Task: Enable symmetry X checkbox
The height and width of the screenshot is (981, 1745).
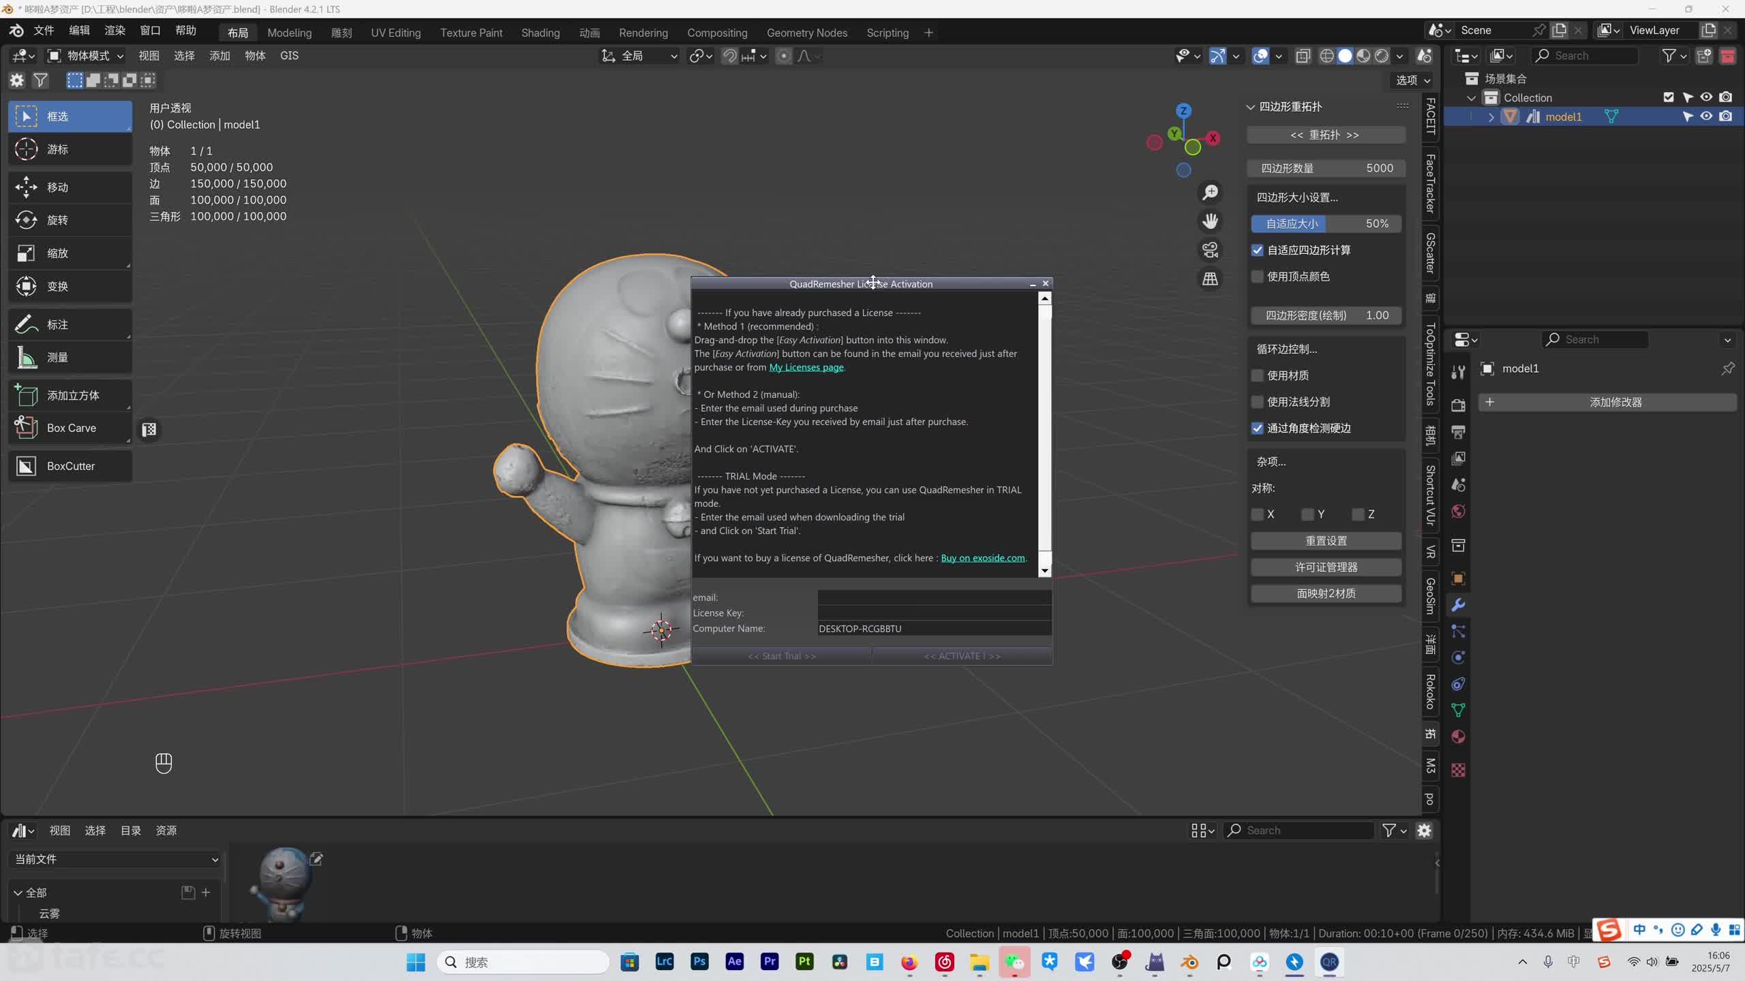Action: pyautogui.click(x=1258, y=514)
